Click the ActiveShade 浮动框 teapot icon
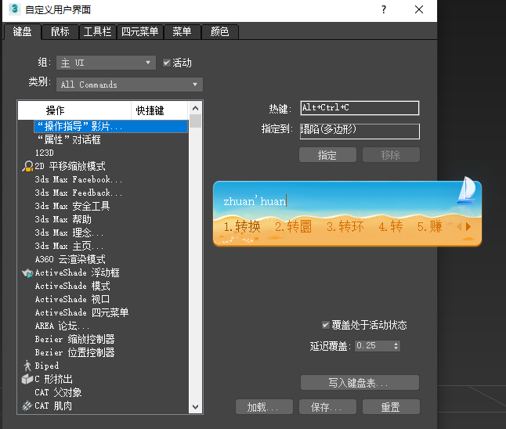506x429 pixels. click(27, 273)
